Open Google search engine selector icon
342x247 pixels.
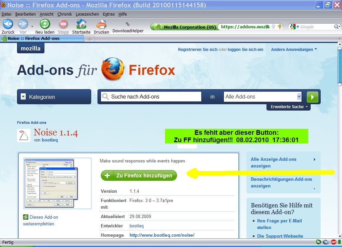[294, 27]
